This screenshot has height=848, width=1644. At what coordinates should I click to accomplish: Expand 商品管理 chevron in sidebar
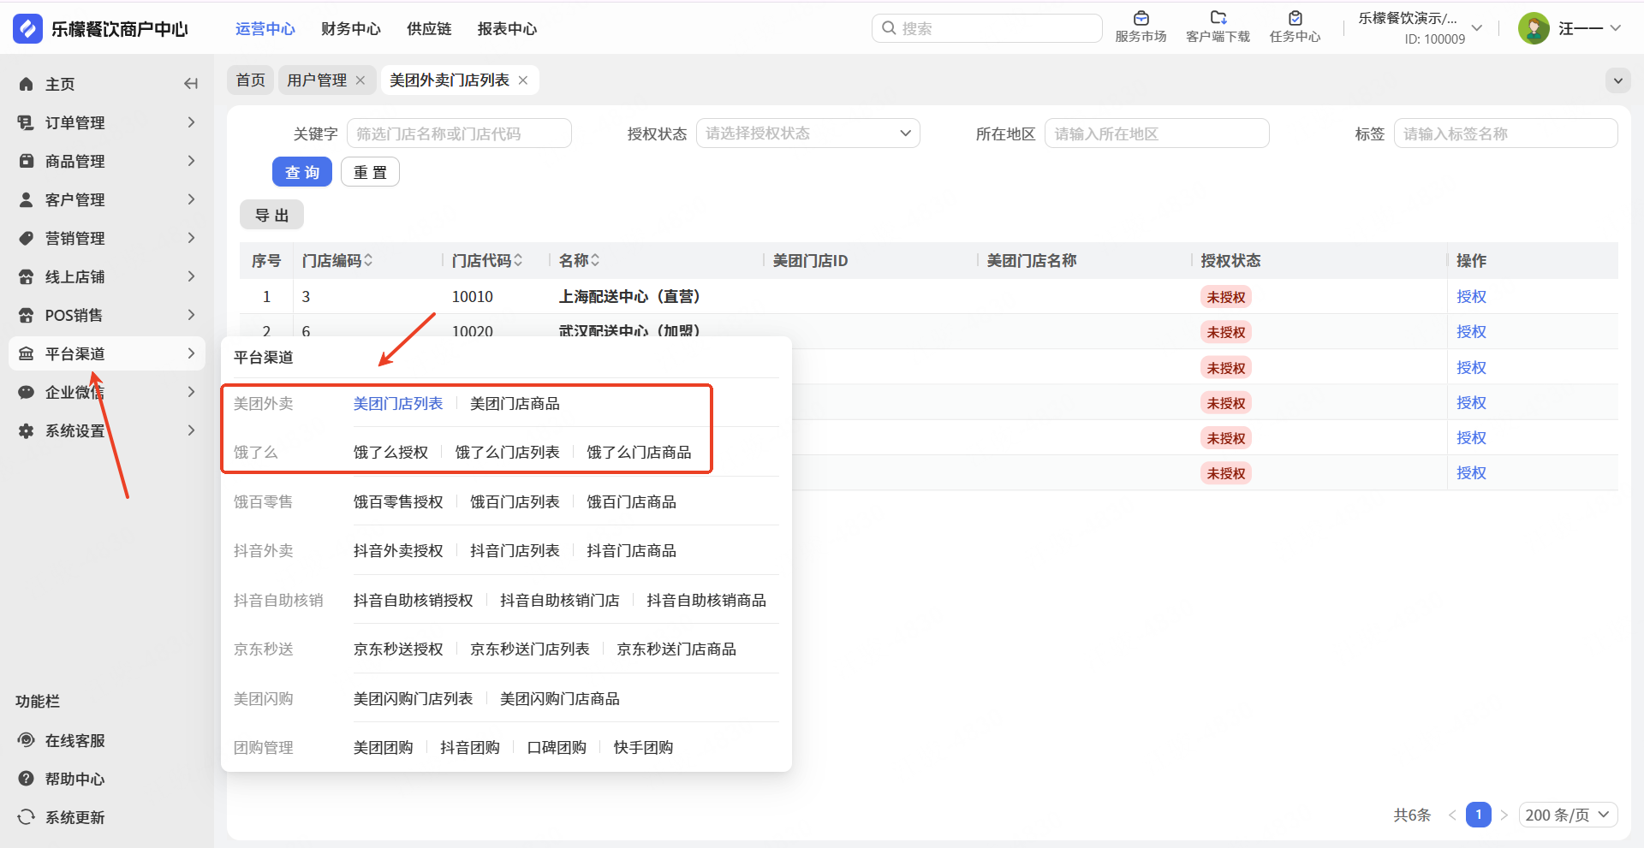pos(191,161)
